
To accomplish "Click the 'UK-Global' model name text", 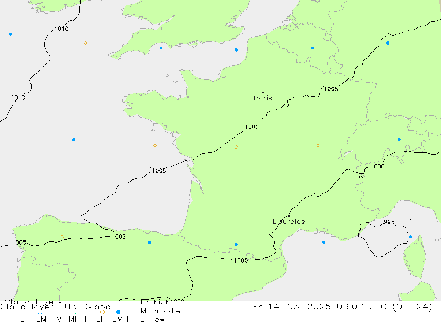I will tap(89, 307).
